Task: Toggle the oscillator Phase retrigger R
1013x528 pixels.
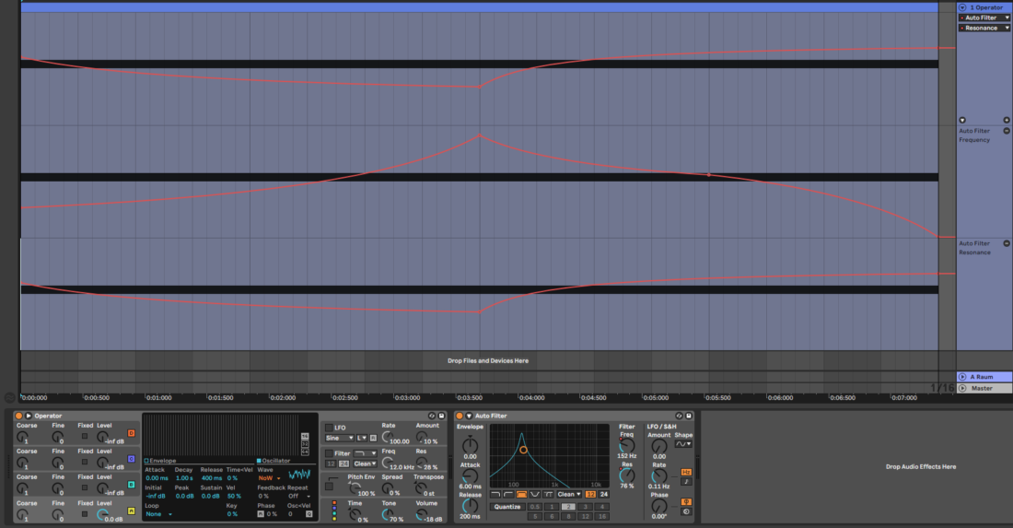Action: (x=261, y=514)
